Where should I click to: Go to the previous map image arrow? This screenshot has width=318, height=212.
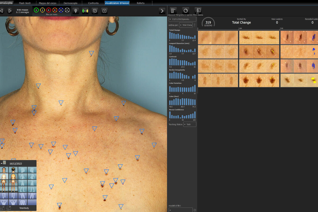coord(2,11)
